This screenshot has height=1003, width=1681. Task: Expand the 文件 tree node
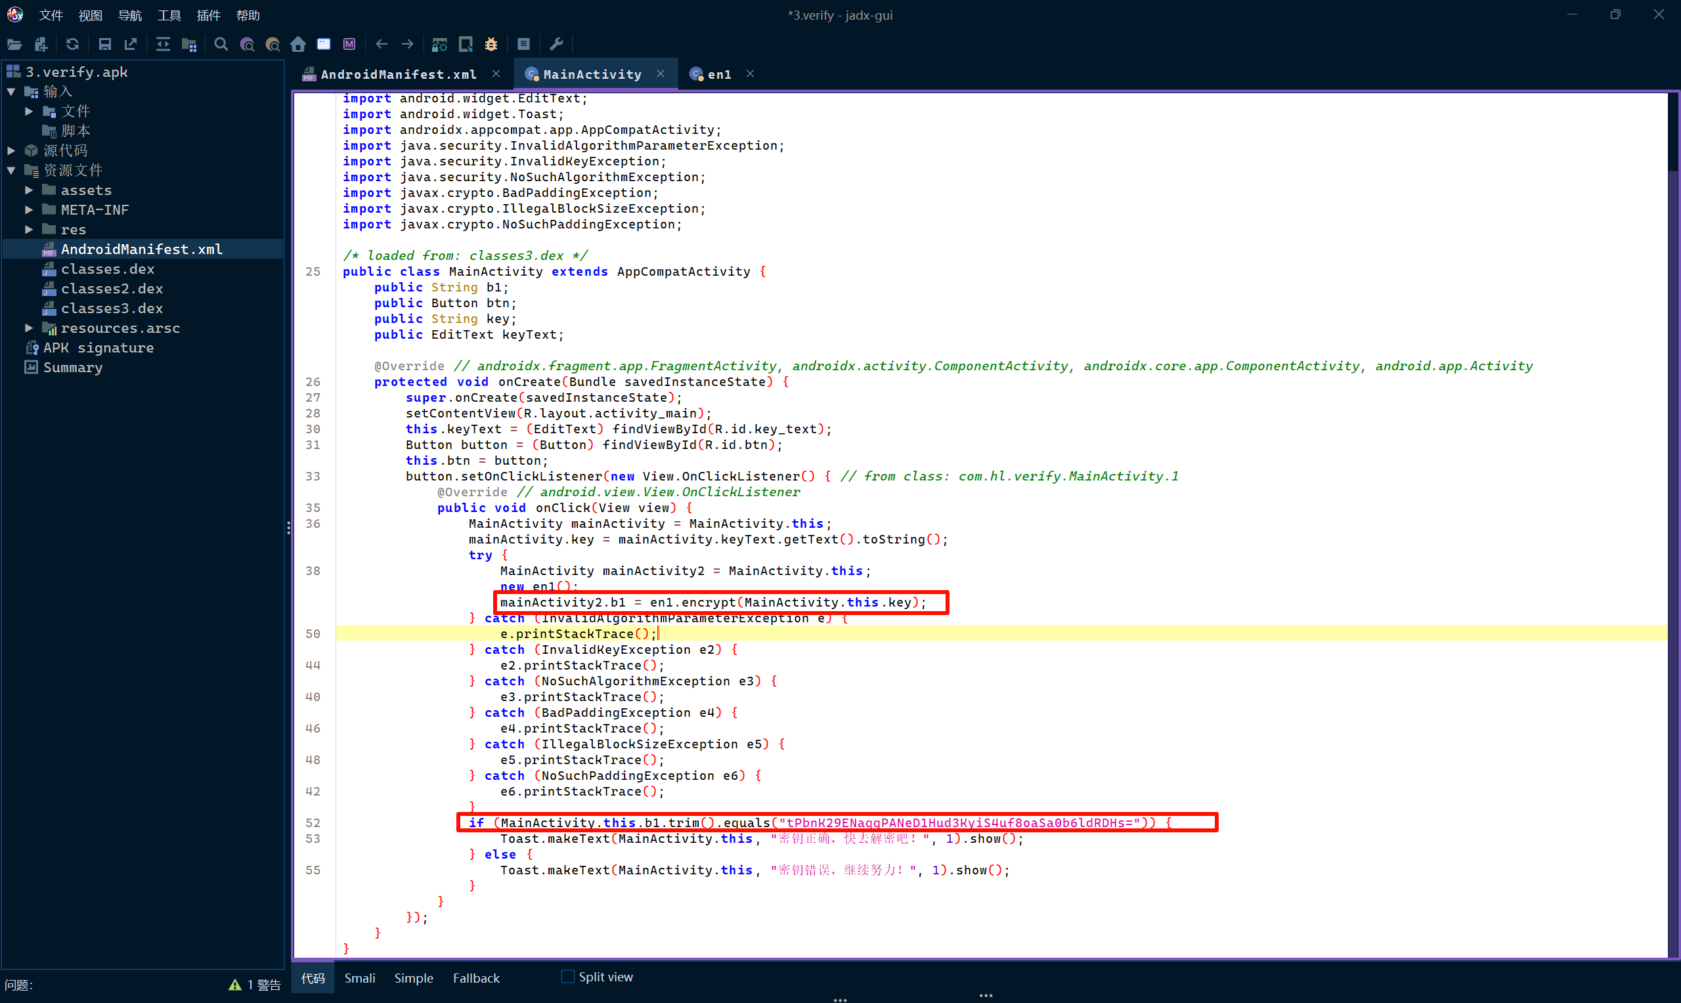29,111
